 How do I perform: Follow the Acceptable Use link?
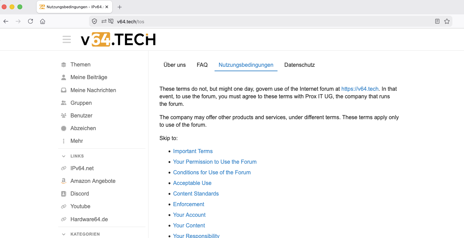tap(192, 183)
